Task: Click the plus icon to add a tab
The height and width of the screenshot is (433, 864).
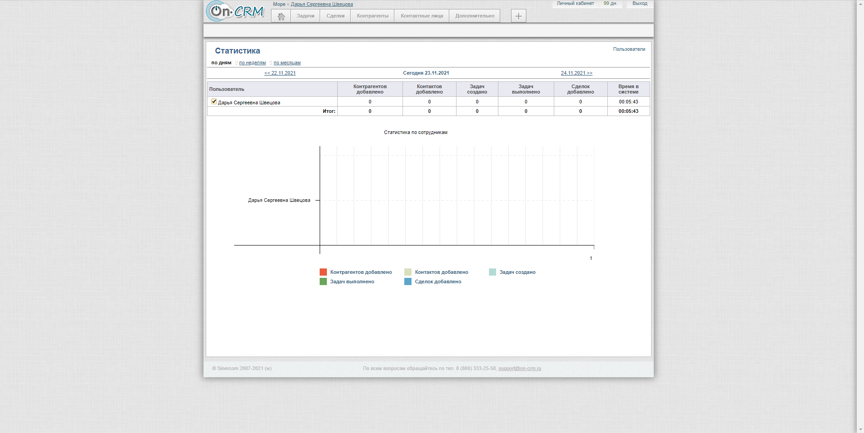Action: pos(519,16)
